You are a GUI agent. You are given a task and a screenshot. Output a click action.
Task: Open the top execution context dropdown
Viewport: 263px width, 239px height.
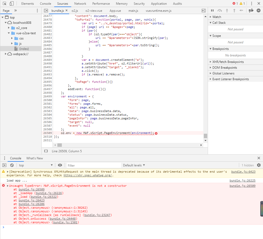click(36, 165)
